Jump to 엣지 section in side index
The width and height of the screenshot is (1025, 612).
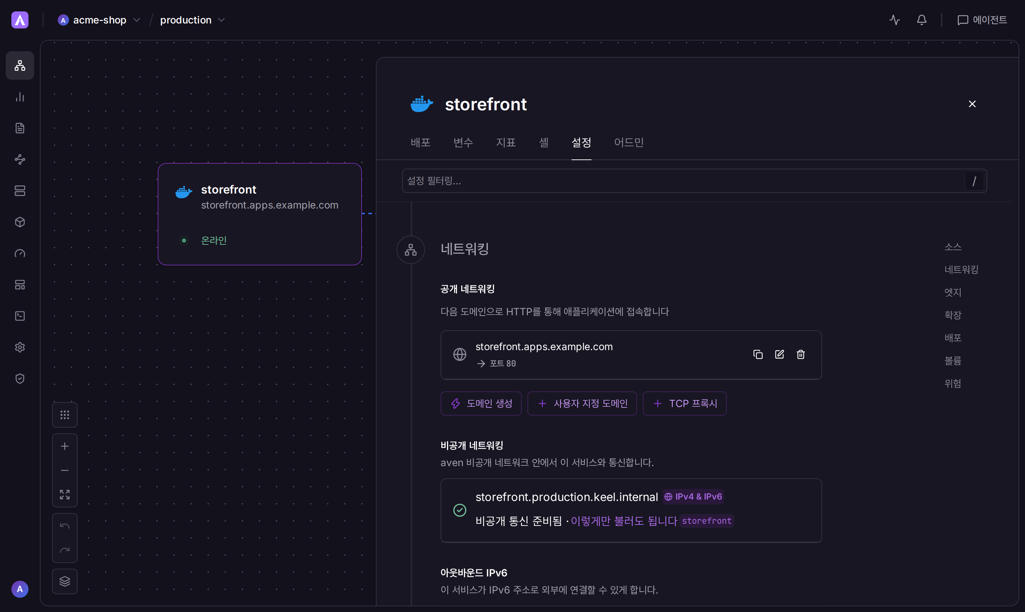pos(953,292)
